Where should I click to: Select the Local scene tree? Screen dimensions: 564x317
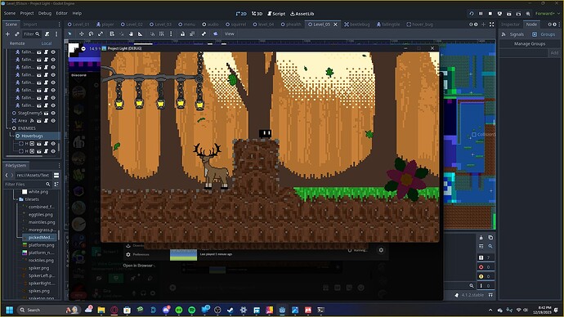47,43
